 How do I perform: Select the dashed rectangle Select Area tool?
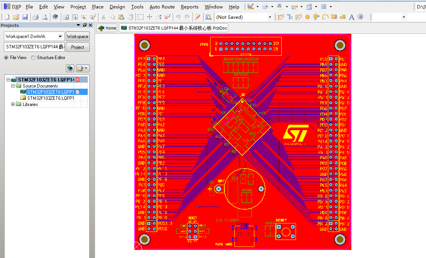[140, 17]
